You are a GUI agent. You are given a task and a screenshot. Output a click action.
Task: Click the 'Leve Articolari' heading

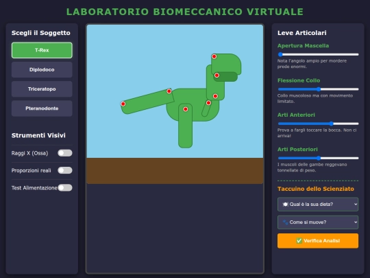point(302,33)
